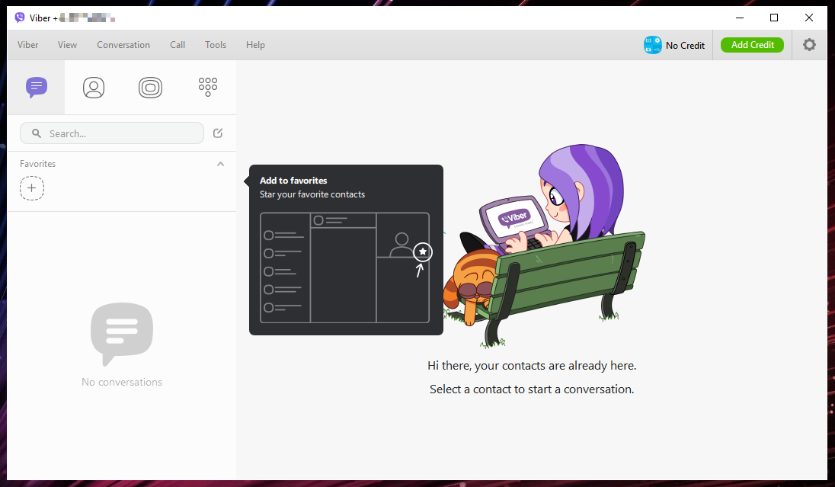Click the green Add Credit button
The width and height of the screenshot is (835, 487).
pos(752,45)
